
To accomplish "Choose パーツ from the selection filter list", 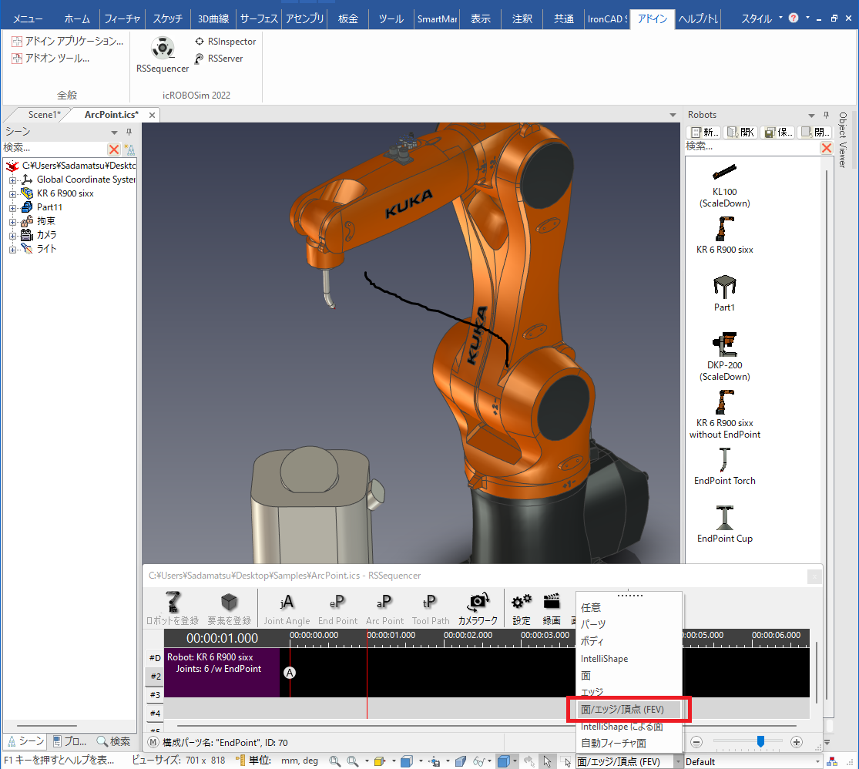I will pos(593,624).
